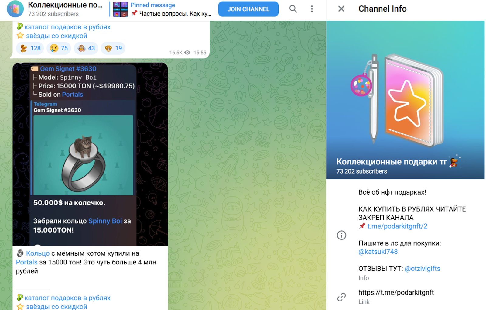
Task: Click the channel title in the header
Action: (65, 5)
